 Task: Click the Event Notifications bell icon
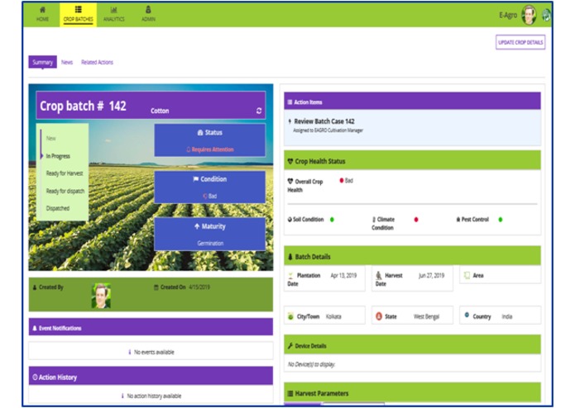(x=35, y=328)
